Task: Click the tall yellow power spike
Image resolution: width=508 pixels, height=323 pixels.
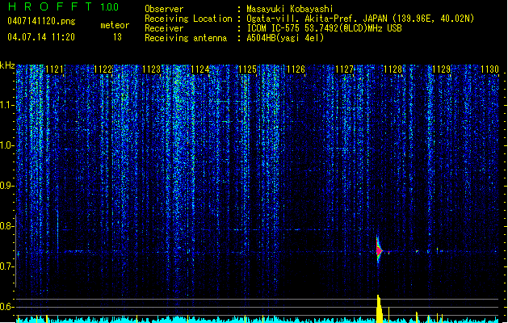Action: tap(379, 308)
